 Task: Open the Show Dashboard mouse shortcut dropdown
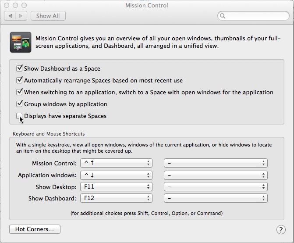click(x=216, y=198)
